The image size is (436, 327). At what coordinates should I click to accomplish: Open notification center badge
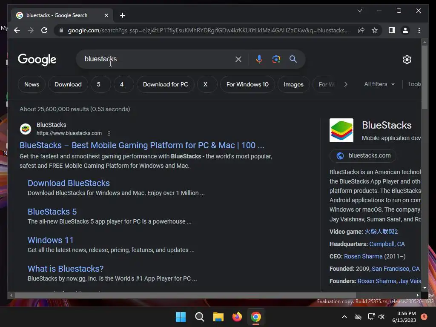point(424,317)
